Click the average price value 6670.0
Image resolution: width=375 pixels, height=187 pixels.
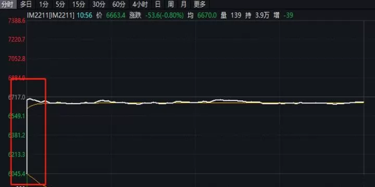coord(207,16)
